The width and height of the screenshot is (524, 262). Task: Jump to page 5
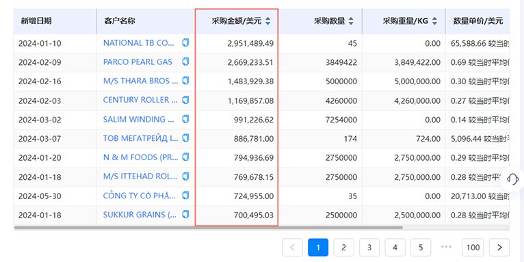tap(421, 248)
